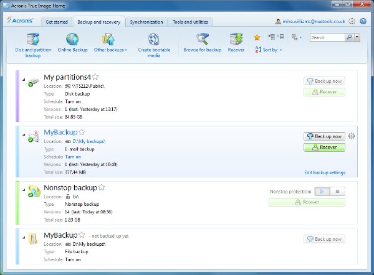374x275 pixels.
Task: Turn on schedule for file MyBackup
Action: [x=73, y=259]
